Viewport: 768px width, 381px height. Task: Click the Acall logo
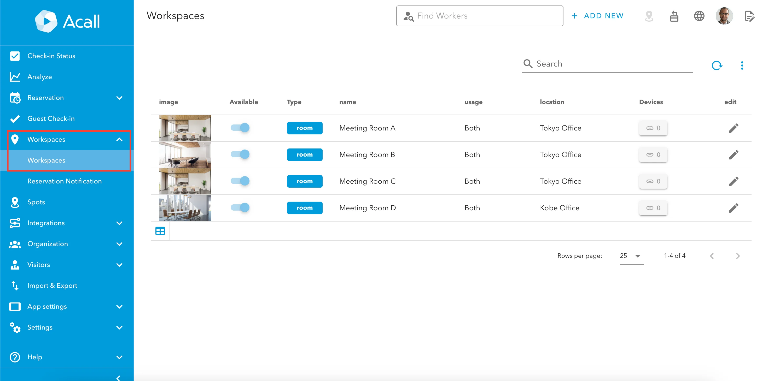tap(67, 21)
